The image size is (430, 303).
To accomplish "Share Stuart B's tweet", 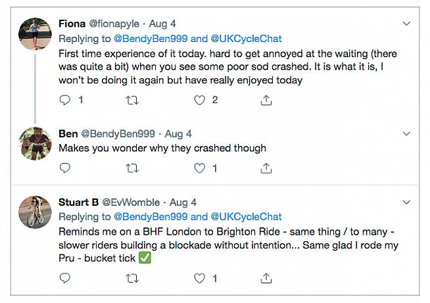I will pyautogui.click(x=266, y=279).
